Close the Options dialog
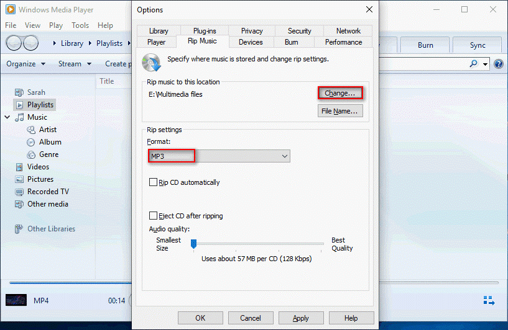 coord(369,10)
